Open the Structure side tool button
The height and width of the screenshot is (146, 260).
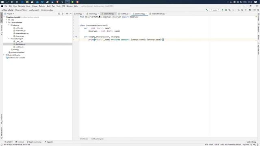coord(2,30)
